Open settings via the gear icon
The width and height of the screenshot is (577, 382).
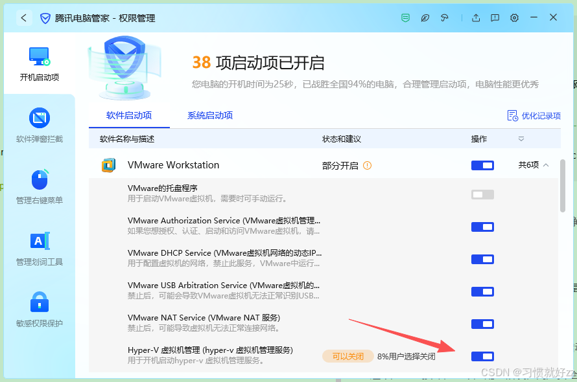[x=514, y=17]
